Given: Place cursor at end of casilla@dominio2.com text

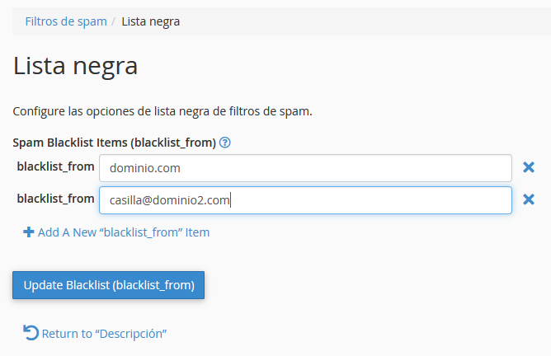Looking at the screenshot, I should pyautogui.click(x=230, y=200).
